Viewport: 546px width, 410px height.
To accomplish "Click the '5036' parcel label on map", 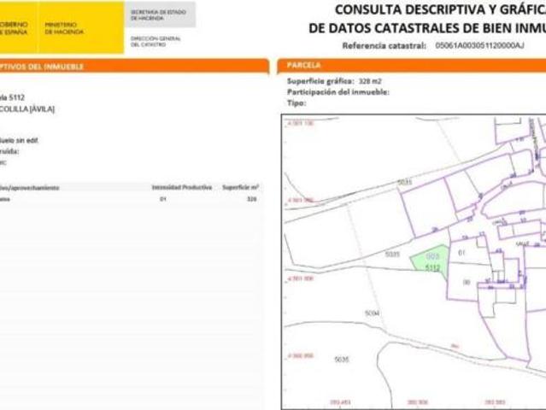I will click(x=341, y=360).
